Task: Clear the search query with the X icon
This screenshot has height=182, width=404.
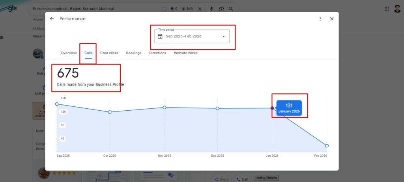Action: (x=200, y=9)
